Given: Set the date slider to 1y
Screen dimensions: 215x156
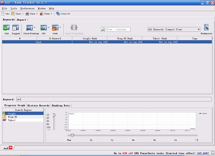Looking at the screenshot, I should pyautogui.click(x=112, y=140).
